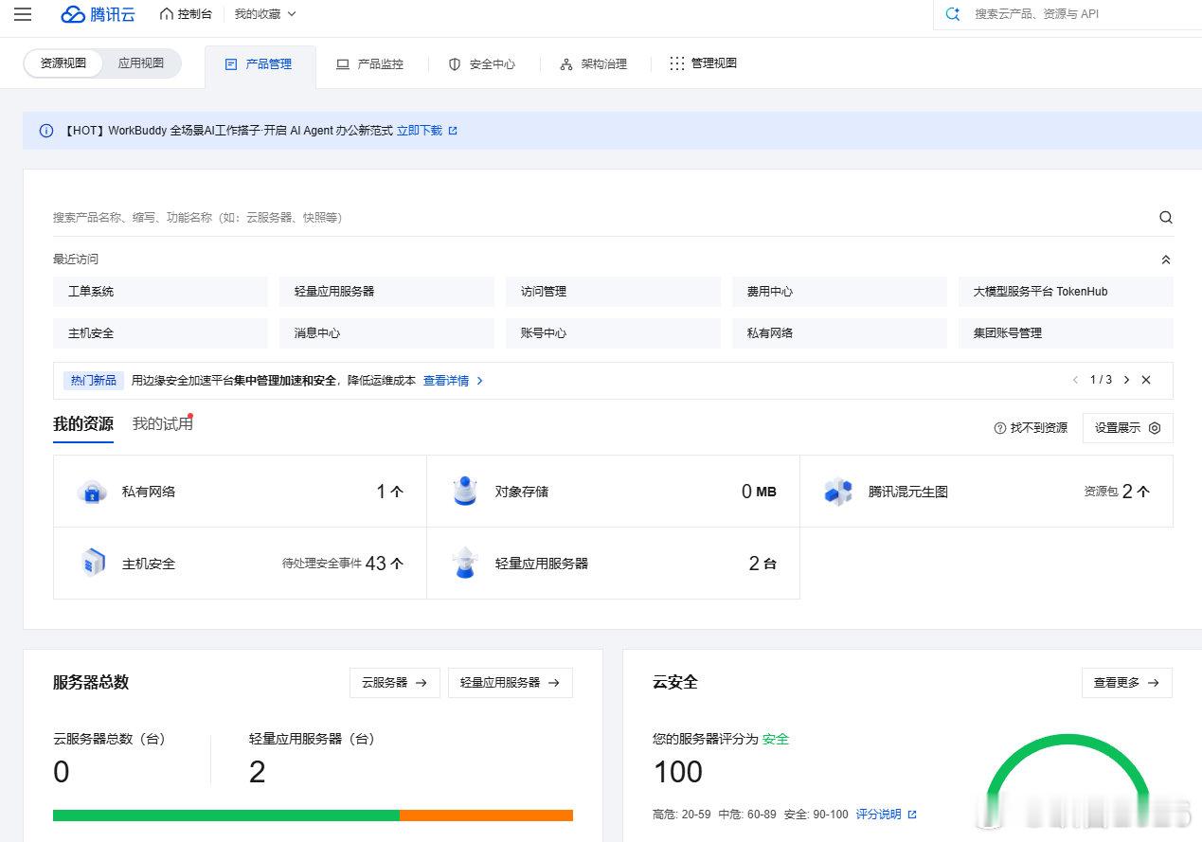Viewport: 1202px width, 842px height.
Task: Close the 热门新品 promo banner
Action: 1146,380
